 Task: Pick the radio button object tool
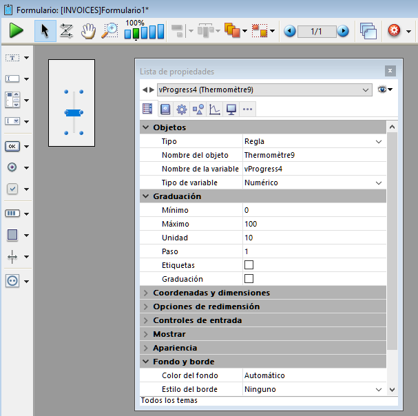pos(12,167)
